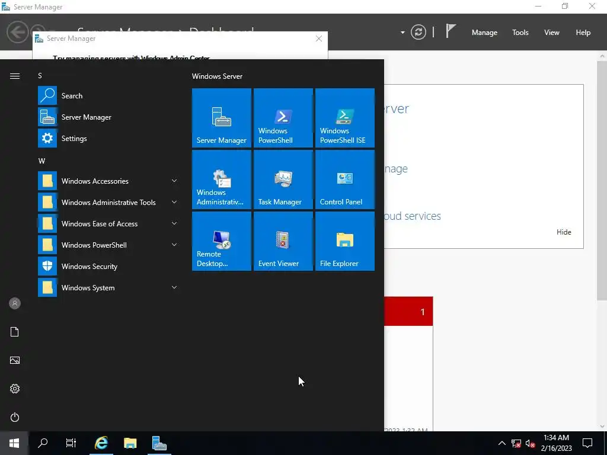This screenshot has width=607, height=455.
Task: Close the Windows Admin Center dialog
Action: 318,39
